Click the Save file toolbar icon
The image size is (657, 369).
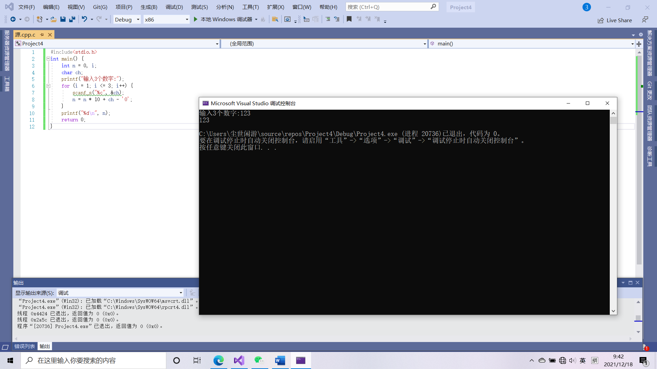(x=63, y=19)
